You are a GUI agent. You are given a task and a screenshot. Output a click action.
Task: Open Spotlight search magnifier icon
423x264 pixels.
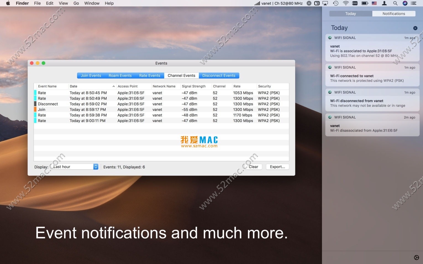point(395,3)
